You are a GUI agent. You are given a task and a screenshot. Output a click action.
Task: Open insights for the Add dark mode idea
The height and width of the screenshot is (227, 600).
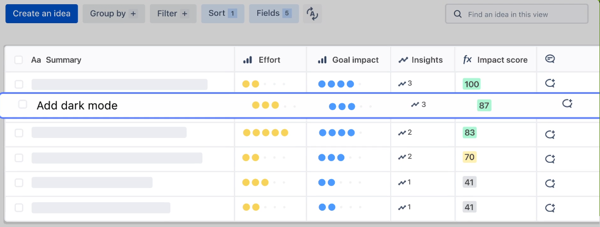tap(418, 105)
